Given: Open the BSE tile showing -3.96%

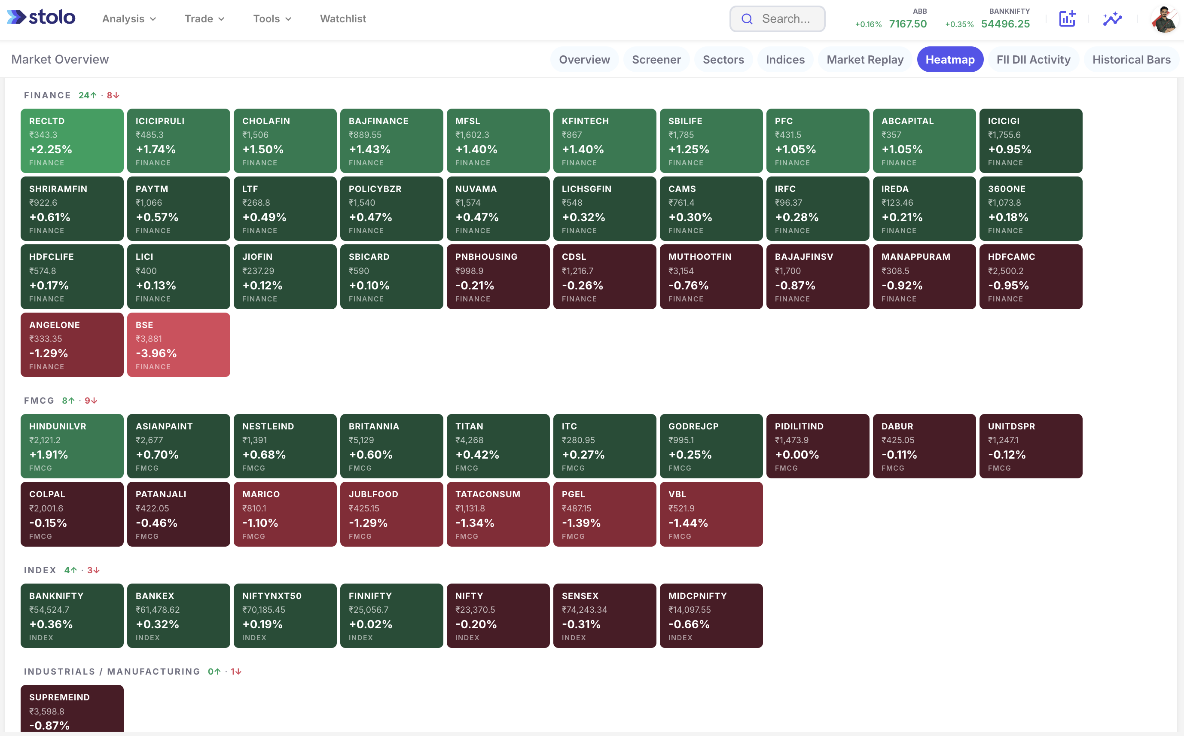Looking at the screenshot, I should pyautogui.click(x=179, y=345).
